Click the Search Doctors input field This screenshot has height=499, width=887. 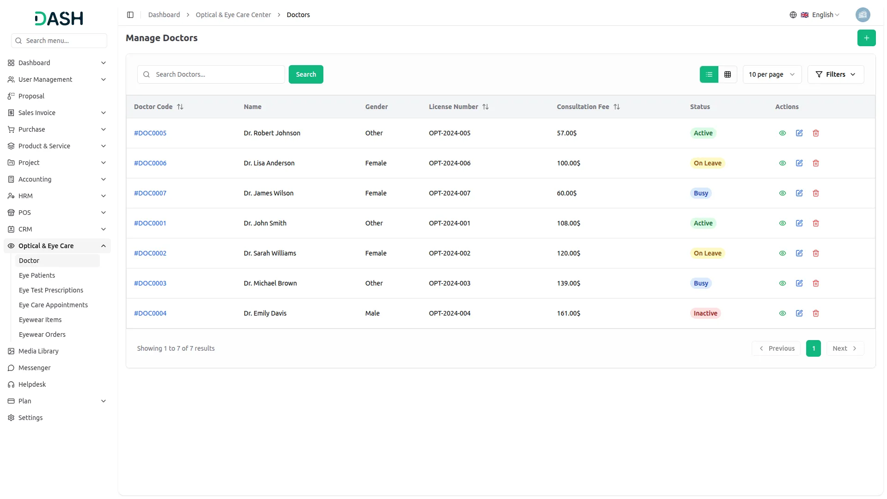point(217,74)
